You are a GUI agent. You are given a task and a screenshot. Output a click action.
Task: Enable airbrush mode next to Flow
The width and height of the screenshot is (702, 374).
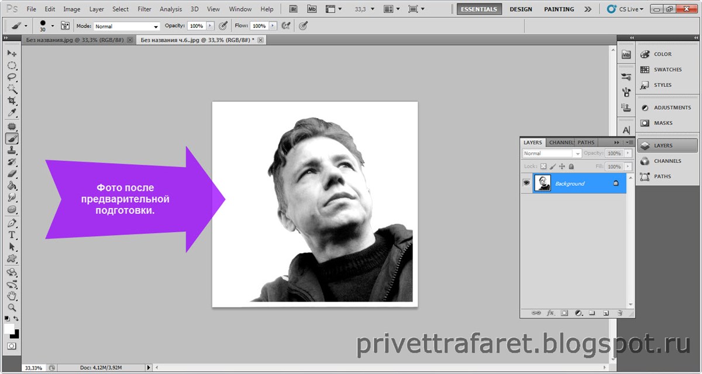click(x=286, y=26)
